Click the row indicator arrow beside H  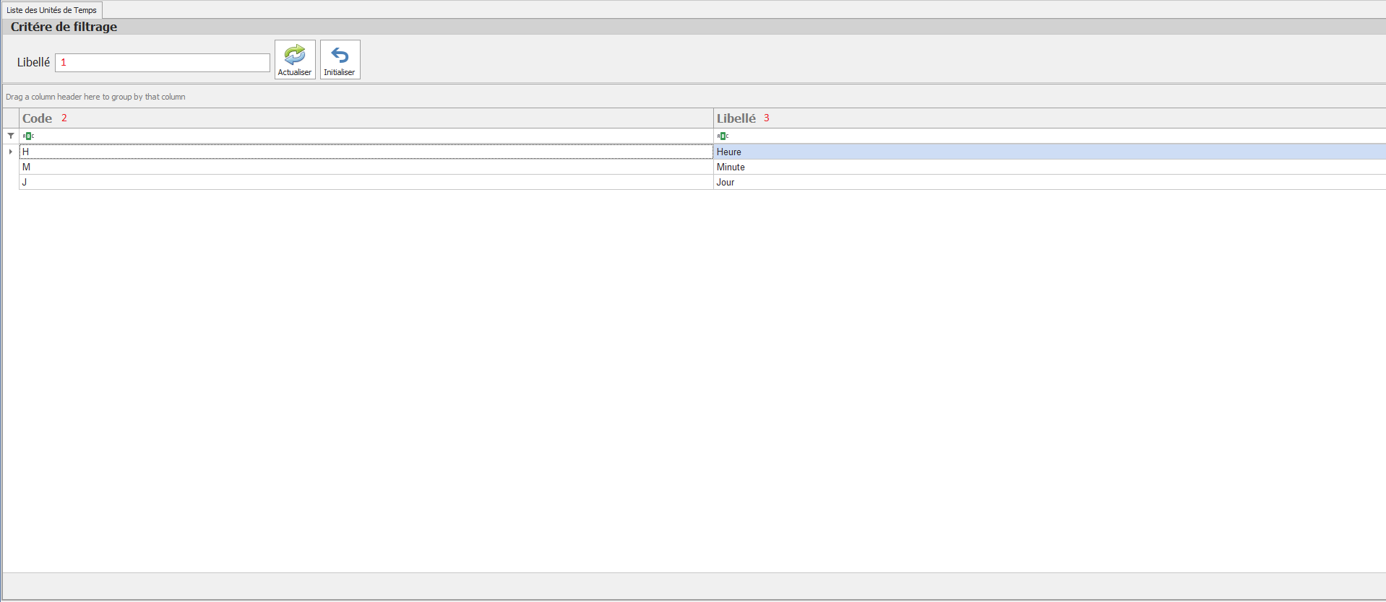[11, 152]
